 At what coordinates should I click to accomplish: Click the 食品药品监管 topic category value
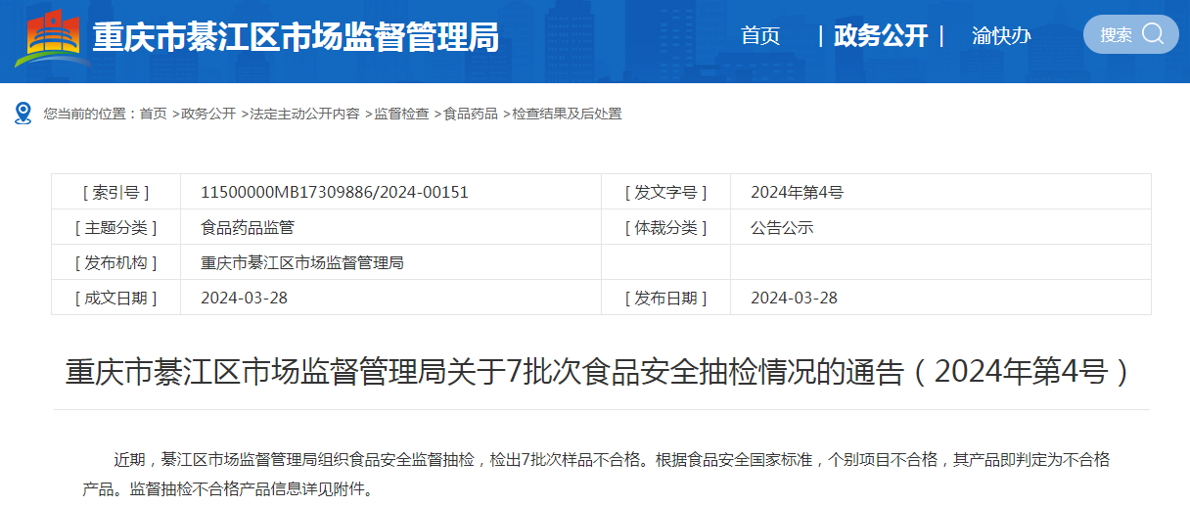(247, 227)
